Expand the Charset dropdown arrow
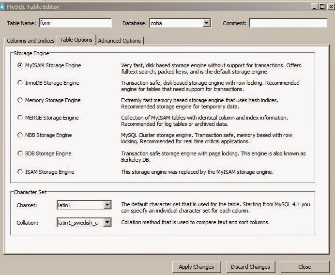 point(107,205)
